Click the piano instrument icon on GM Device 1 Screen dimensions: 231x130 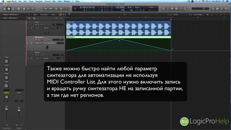[47, 47]
